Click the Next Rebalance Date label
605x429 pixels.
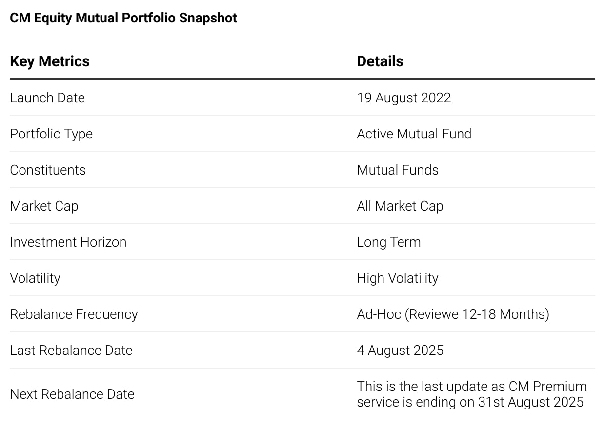[72, 394]
